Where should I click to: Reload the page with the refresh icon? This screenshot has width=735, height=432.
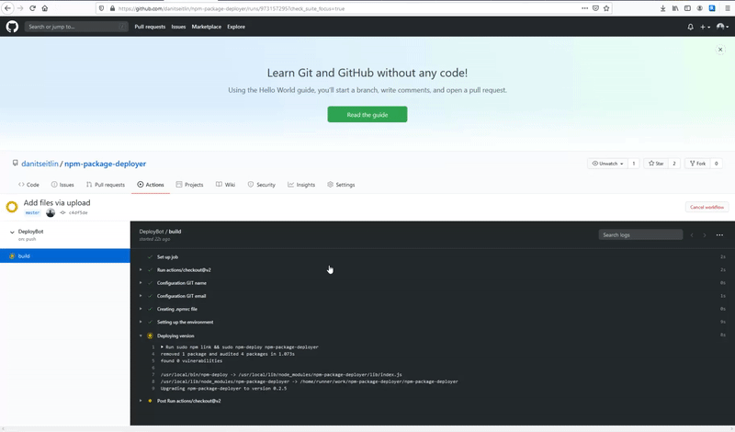[x=32, y=8]
